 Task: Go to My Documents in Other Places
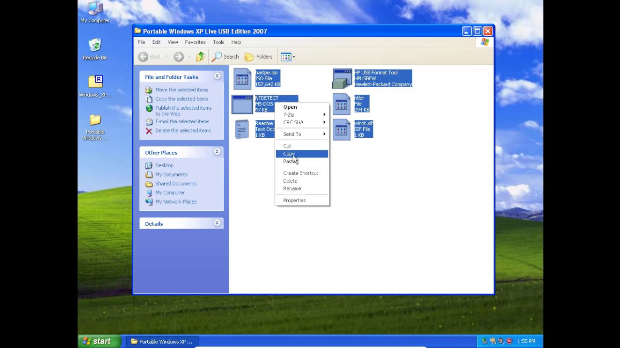coord(171,174)
